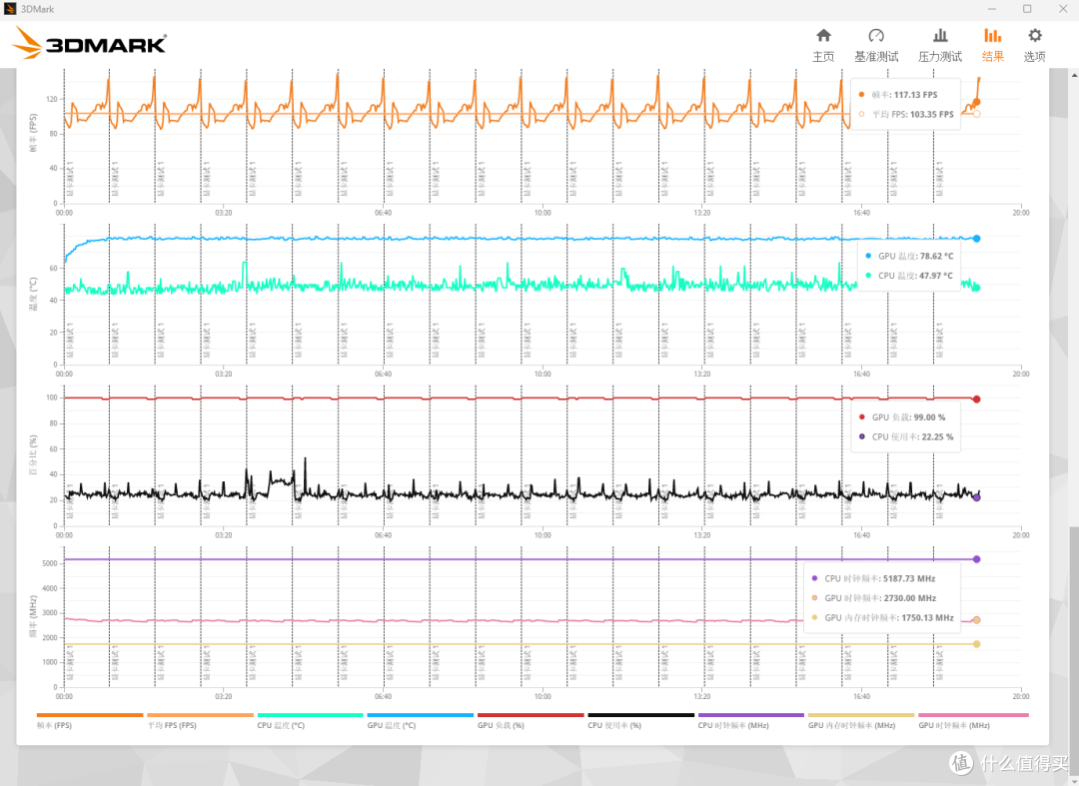Click the 3DMark title bar app icon
The height and width of the screenshot is (786, 1079).
click(x=10, y=9)
